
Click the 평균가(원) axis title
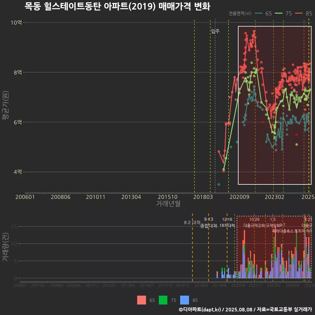[x=6, y=105]
